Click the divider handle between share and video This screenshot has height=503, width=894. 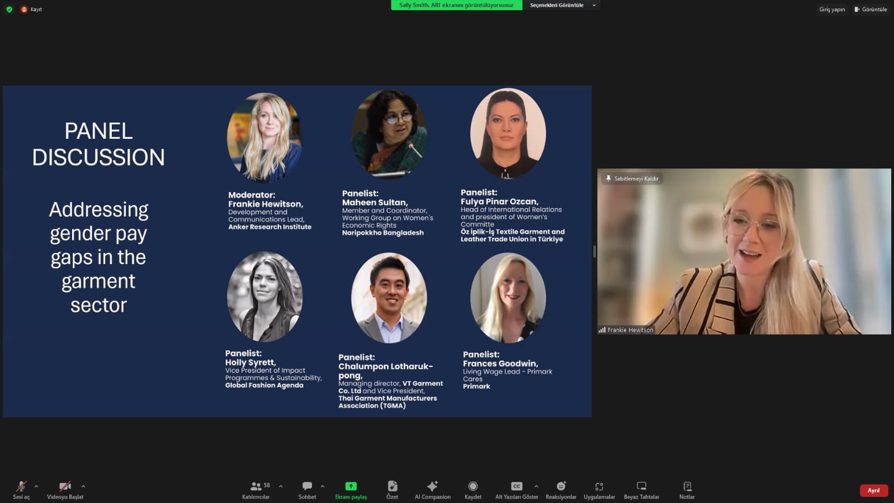[x=594, y=251]
